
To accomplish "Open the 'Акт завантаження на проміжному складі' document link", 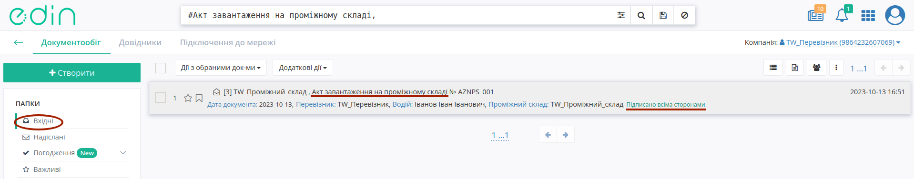I will pyautogui.click(x=379, y=92).
